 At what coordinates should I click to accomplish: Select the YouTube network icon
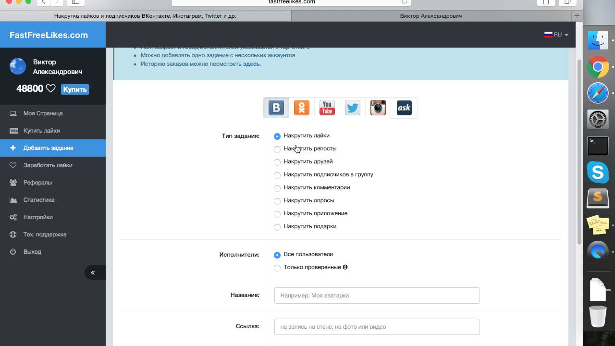point(327,108)
